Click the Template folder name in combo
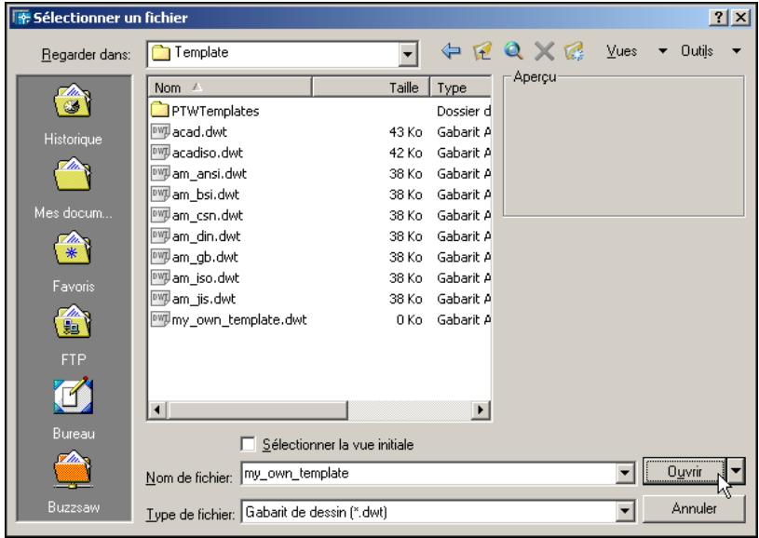This screenshot has width=759, height=538. point(201,52)
